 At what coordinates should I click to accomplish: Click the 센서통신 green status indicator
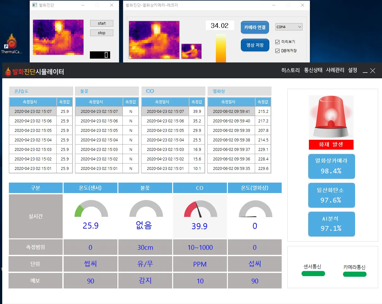click(313, 274)
